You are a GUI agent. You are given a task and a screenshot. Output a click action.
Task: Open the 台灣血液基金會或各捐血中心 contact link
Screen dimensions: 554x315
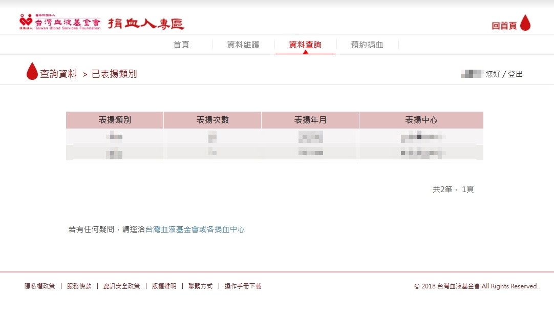[195, 229]
